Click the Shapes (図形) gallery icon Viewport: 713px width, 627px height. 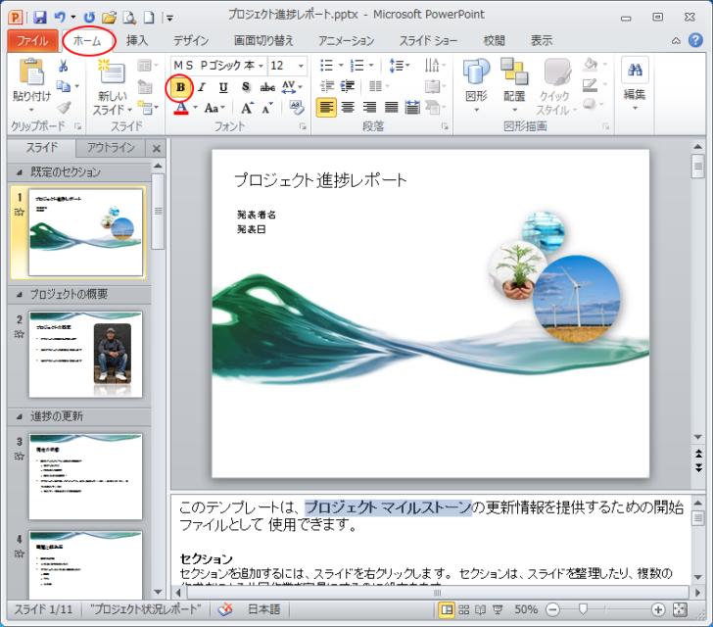476,72
